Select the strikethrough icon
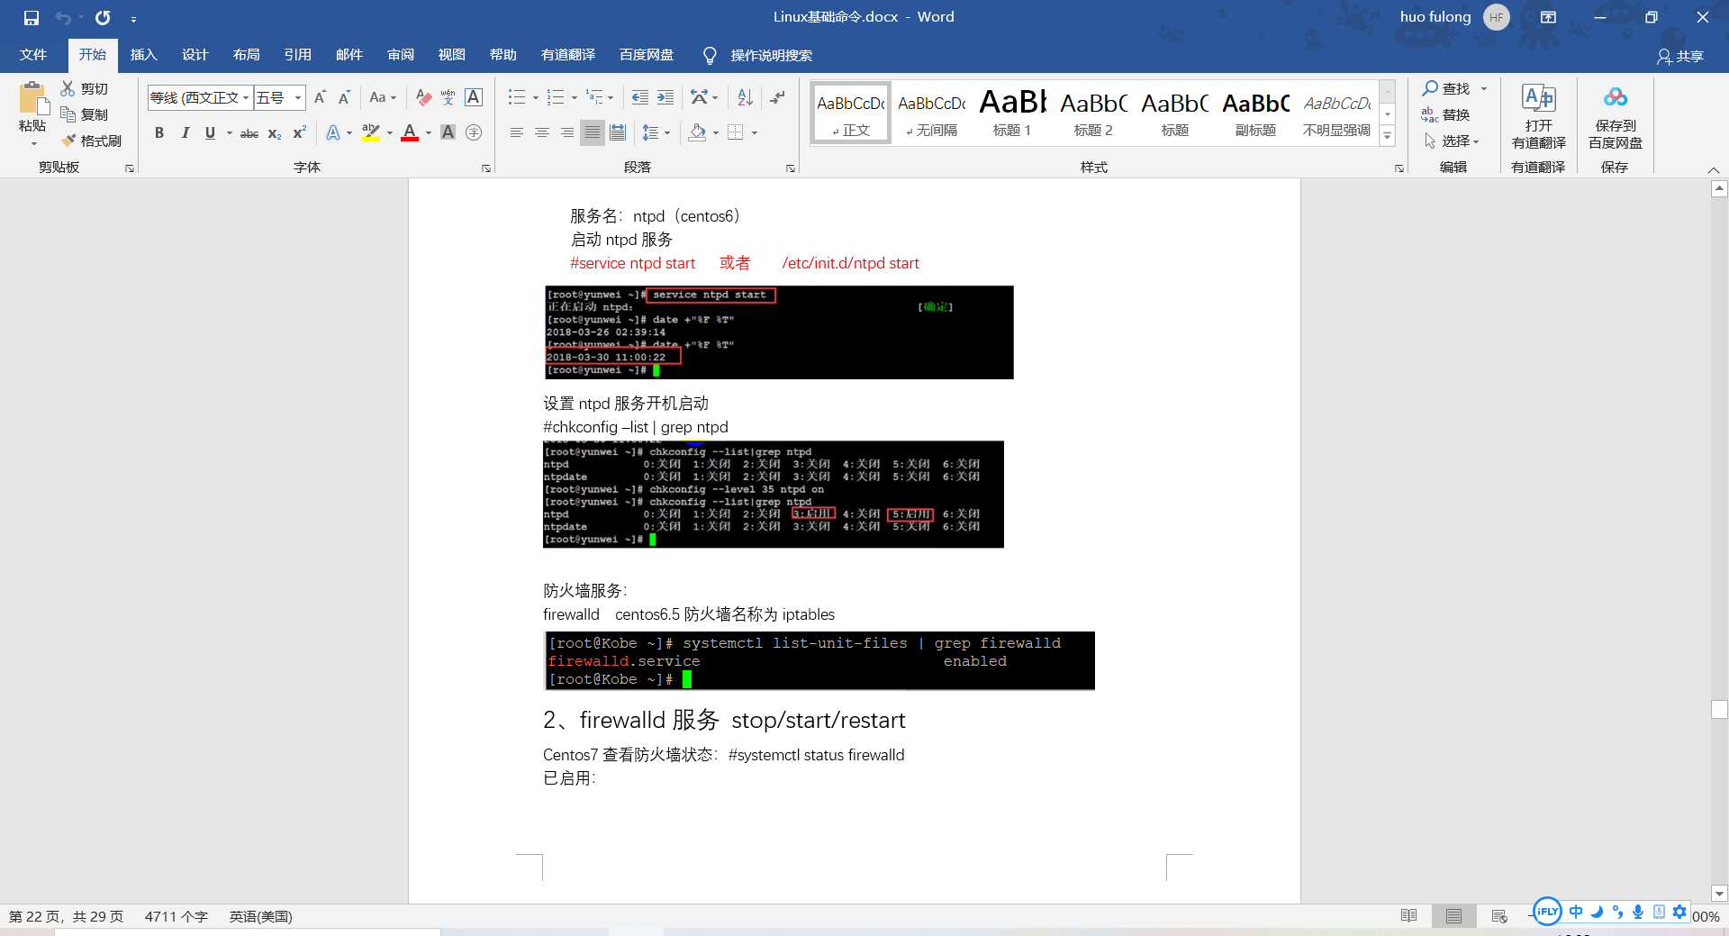 click(x=249, y=133)
